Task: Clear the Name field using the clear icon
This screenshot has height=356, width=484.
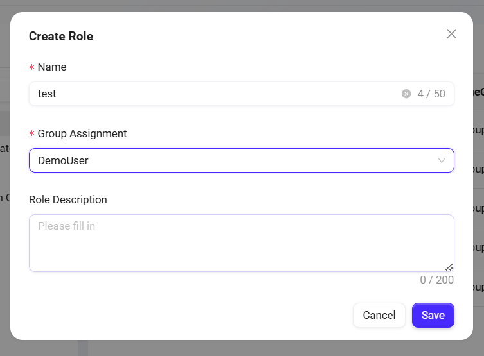Action: [406, 94]
